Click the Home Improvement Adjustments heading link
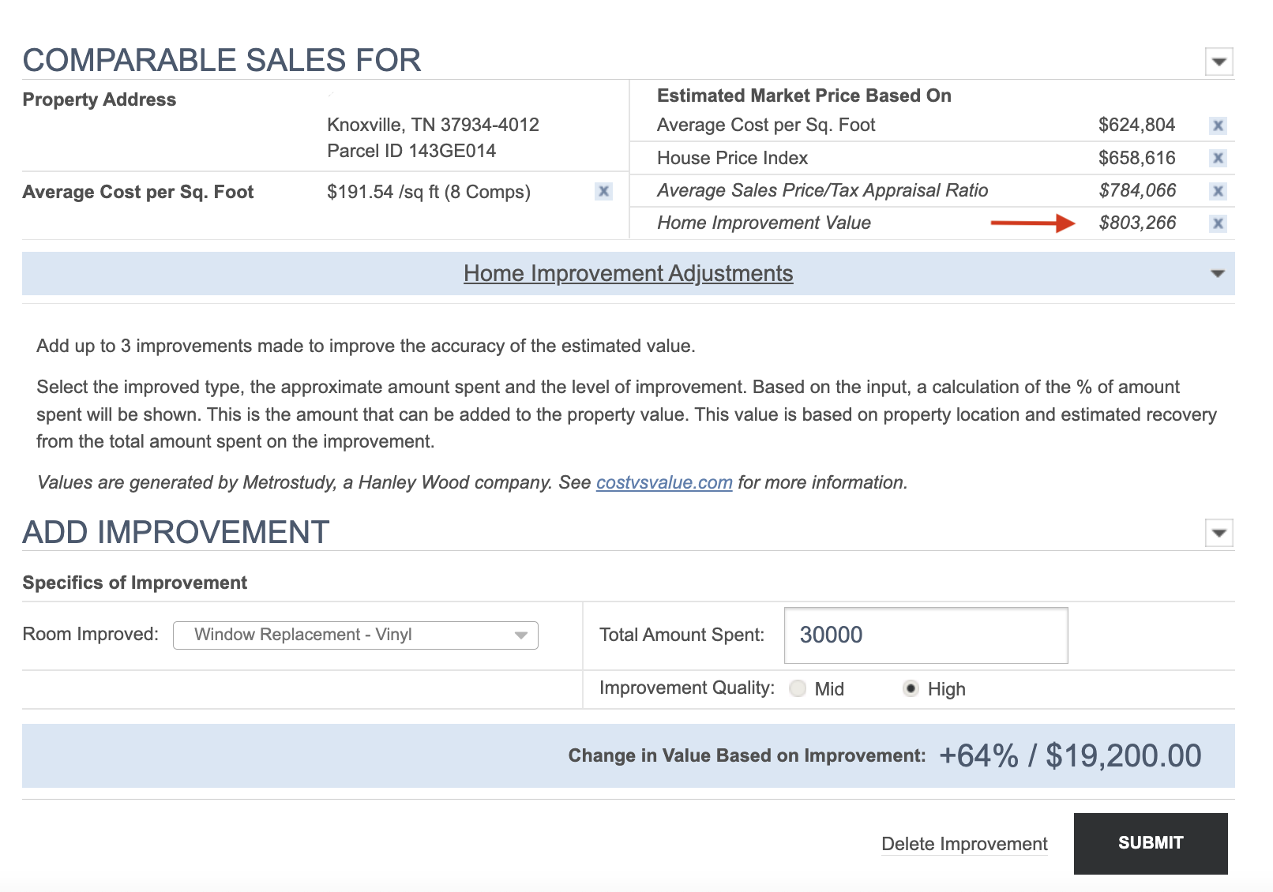The height and width of the screenshot is (892, 1273). click(x=628, y=273)
